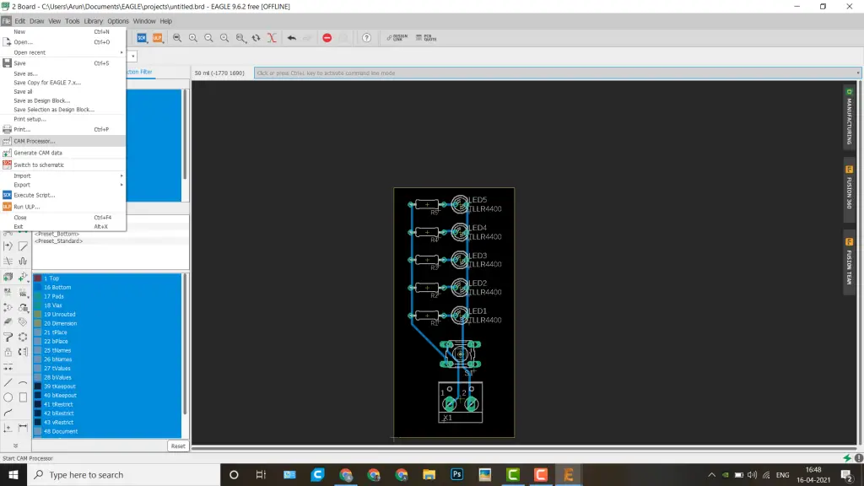Click the PCB Quote toolbar icon
Image resolution: width=864 pixels, height=486 pixels.
426,38
